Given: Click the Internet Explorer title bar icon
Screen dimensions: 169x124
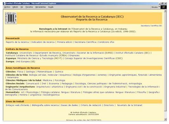Looking at the screenshot, I should 4,3.
